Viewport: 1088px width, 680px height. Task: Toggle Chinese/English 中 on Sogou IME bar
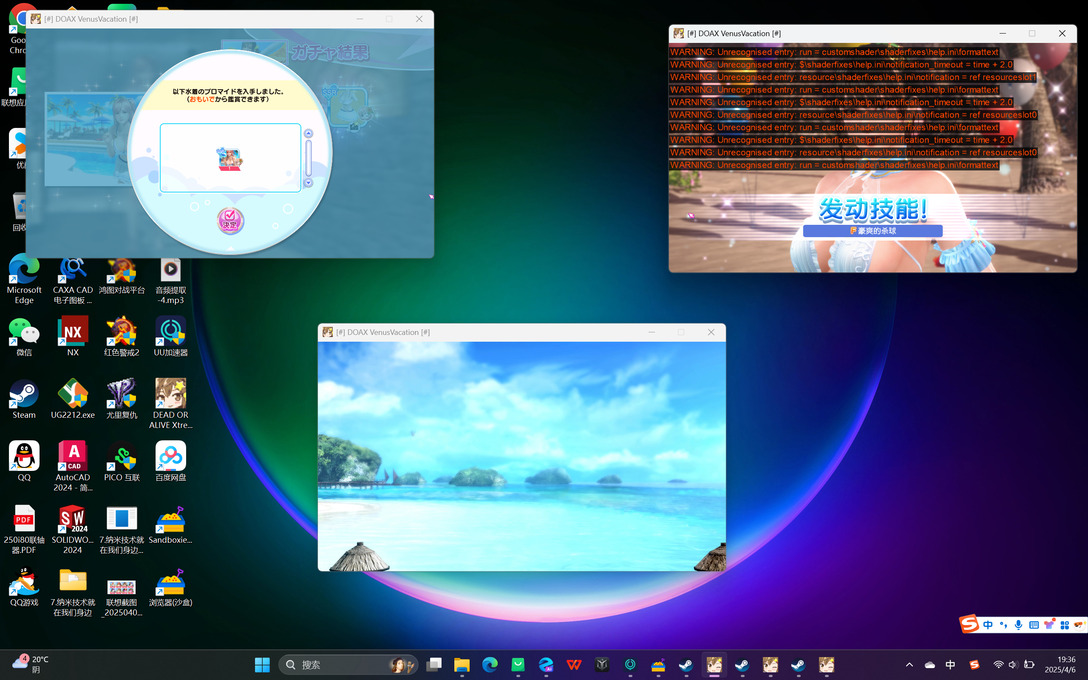pyautogui.click(x=988, y=625)
